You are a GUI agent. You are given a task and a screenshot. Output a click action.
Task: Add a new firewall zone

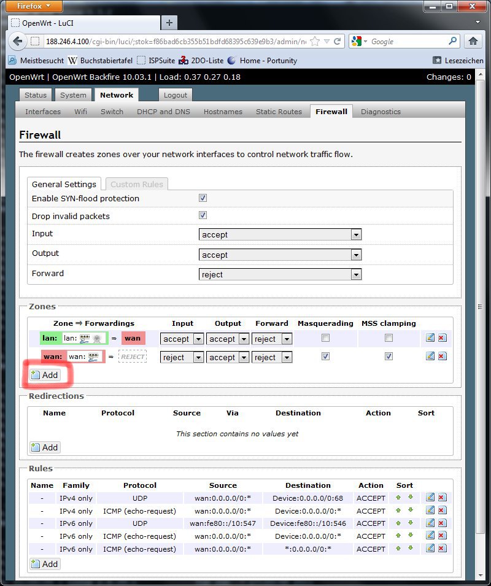pyautogui.click(x=45, y=374)
